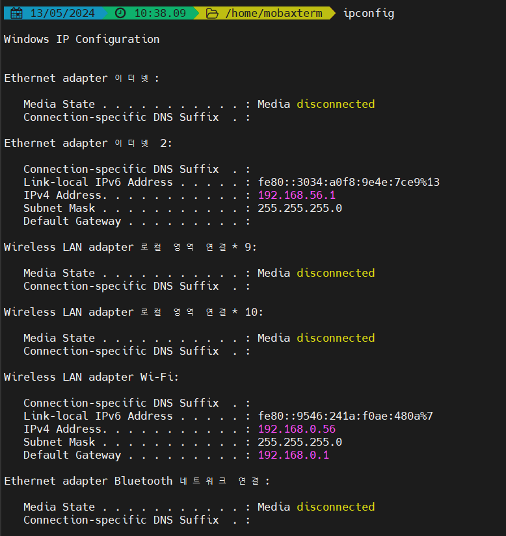Click the Wi-Fi subnet mask 255.255.255.0
This screenshot has width=506, height=536.
[x=300, y=442]
